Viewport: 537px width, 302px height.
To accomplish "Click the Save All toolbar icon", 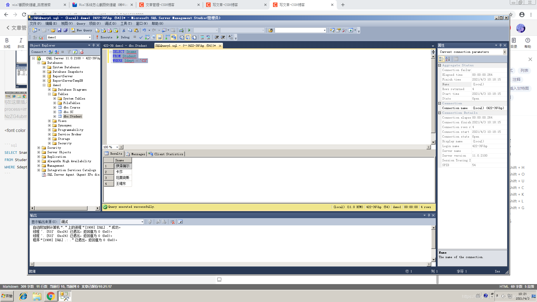I will 65,30.
